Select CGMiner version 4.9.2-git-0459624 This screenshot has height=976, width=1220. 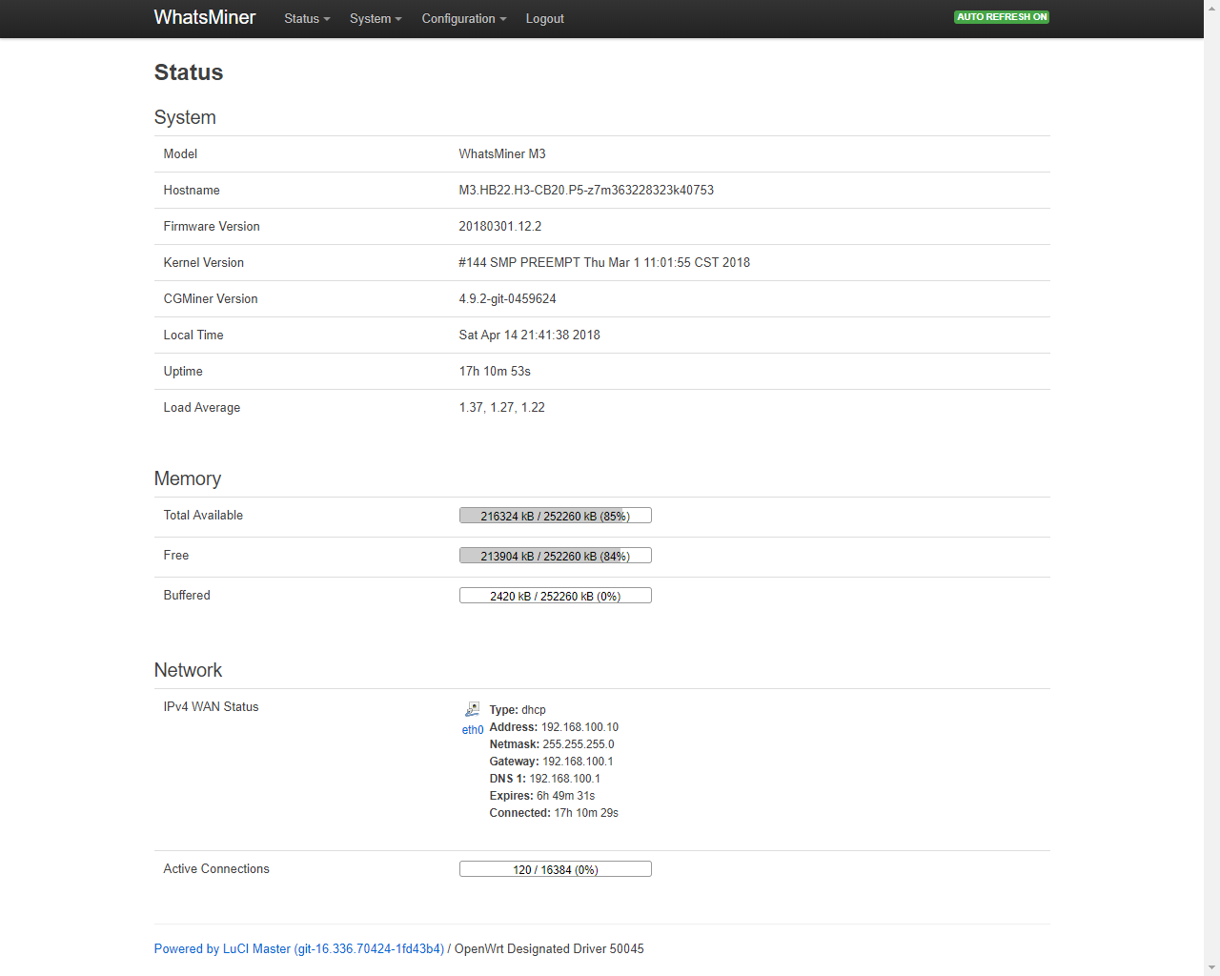point(508,298)
